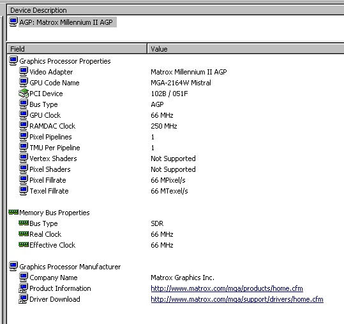Click the value MGA-2164W Mistral
Screen dimensions: 344x324
click(181, 83)
